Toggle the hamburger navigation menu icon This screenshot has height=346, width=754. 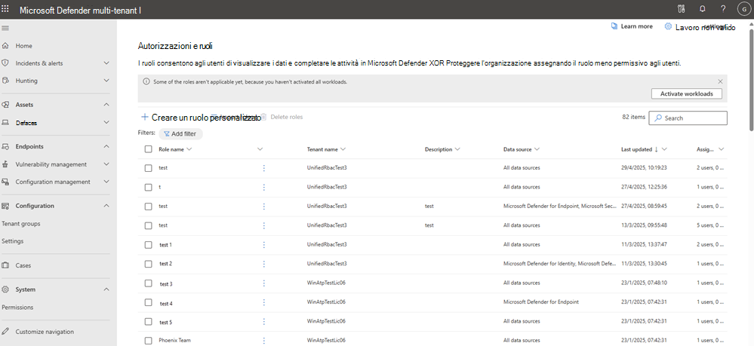[6, 28]
